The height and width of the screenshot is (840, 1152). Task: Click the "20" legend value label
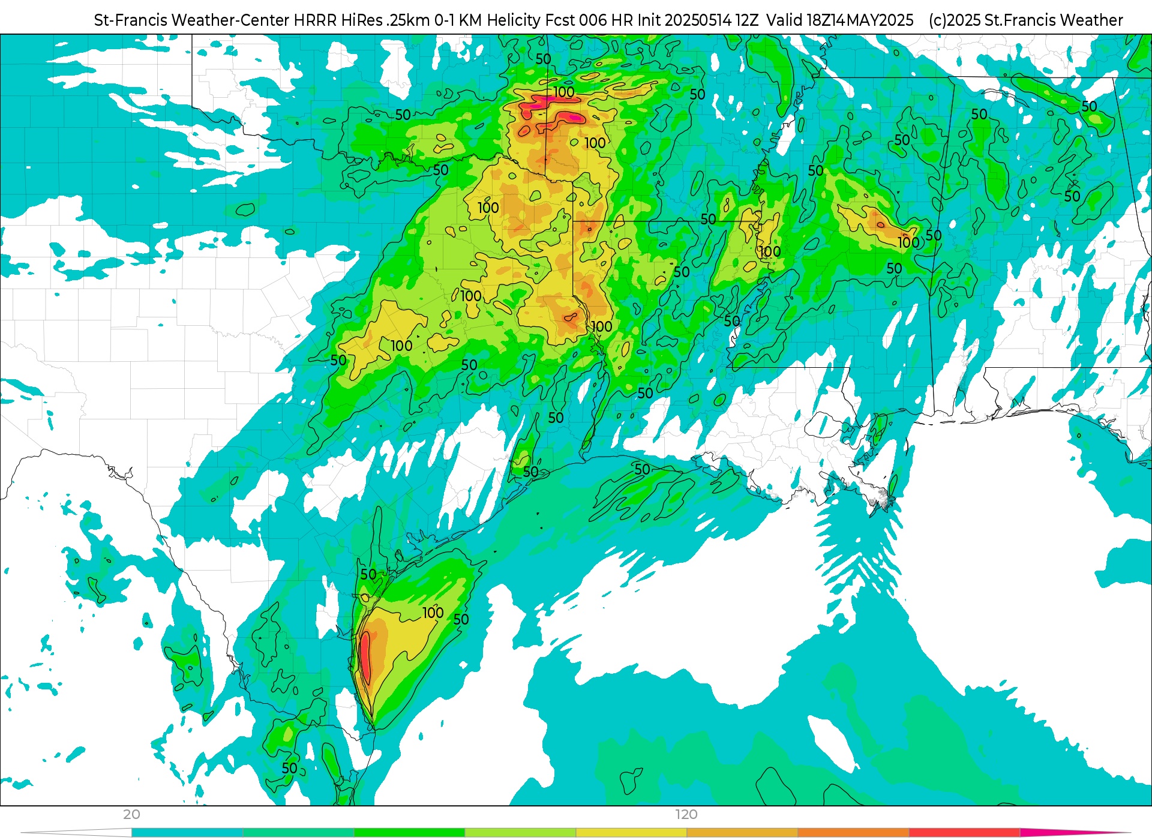pos(131,815)
